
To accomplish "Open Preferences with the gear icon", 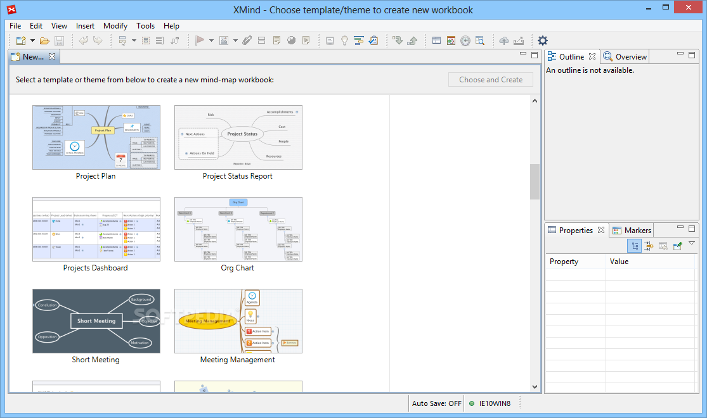I will tap(543, 41).
